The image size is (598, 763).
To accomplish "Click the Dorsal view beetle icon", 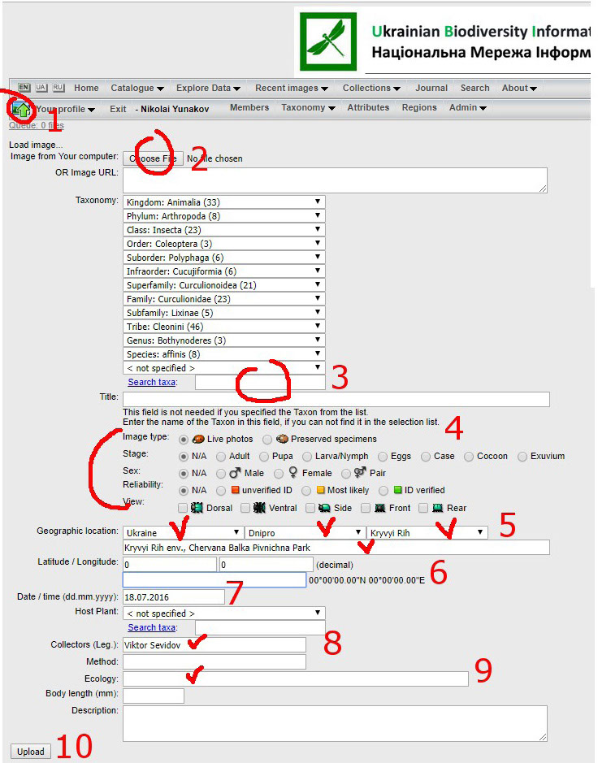I will [x=197, y=508].
